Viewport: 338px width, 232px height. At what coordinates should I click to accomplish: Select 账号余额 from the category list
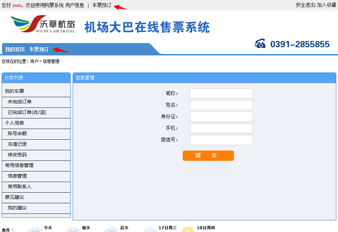click(17, 134)
